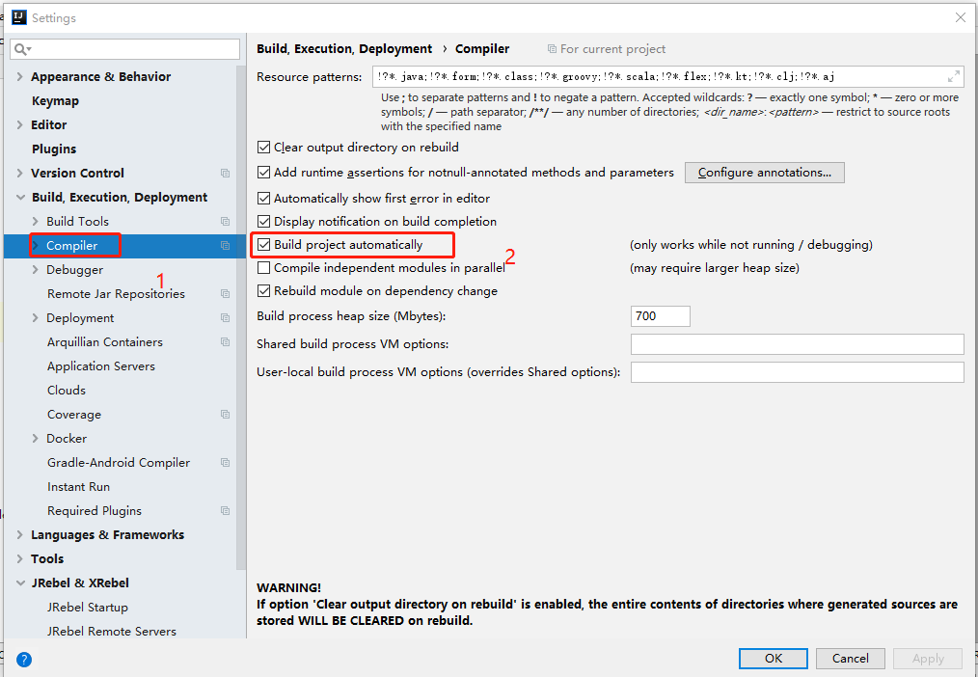Screen dimensions: 978x677
Task: Click the Resource patterns text field
Action: (x=668, y=77)
